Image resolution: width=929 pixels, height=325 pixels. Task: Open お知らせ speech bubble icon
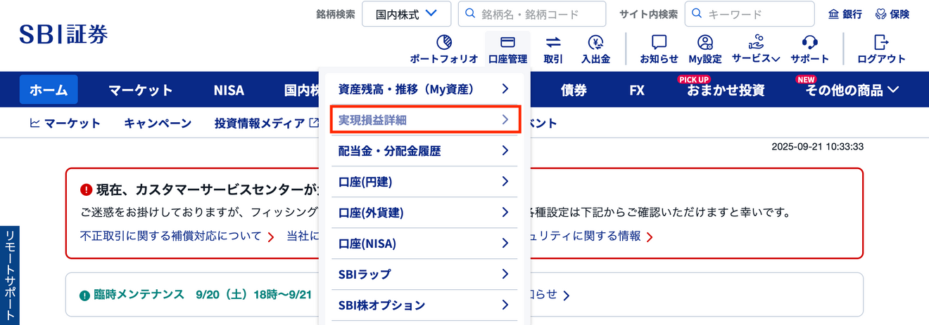click(x=659, y=42)
